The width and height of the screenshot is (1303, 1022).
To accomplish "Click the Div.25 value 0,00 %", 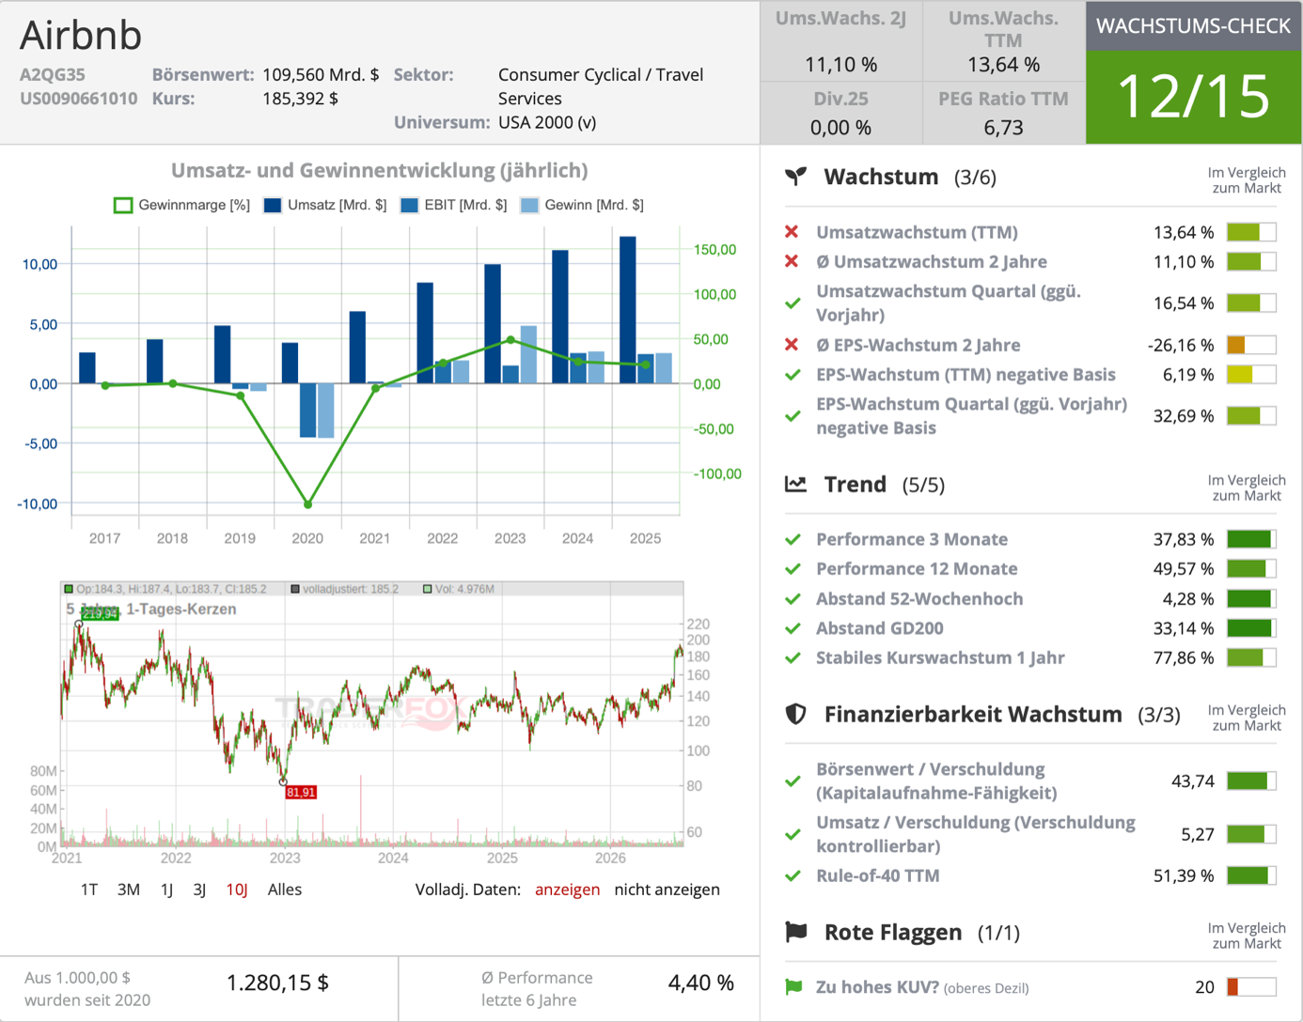I will click(x=840, y=128).
